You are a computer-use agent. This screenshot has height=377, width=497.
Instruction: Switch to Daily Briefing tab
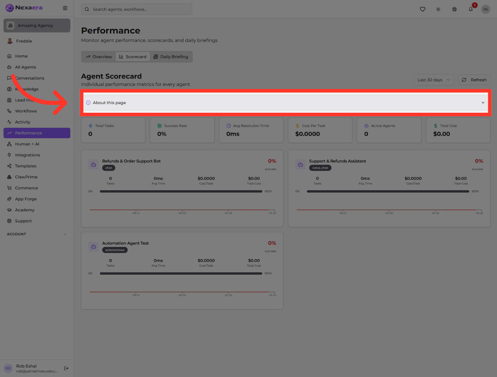click(x=171, y=57)
